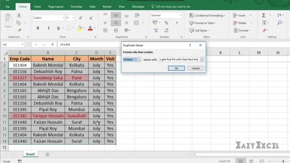Image resolution: width=290 pixels, height=163 pixels.
Task: Increase font size with larger A
Action: click(81, 18)
